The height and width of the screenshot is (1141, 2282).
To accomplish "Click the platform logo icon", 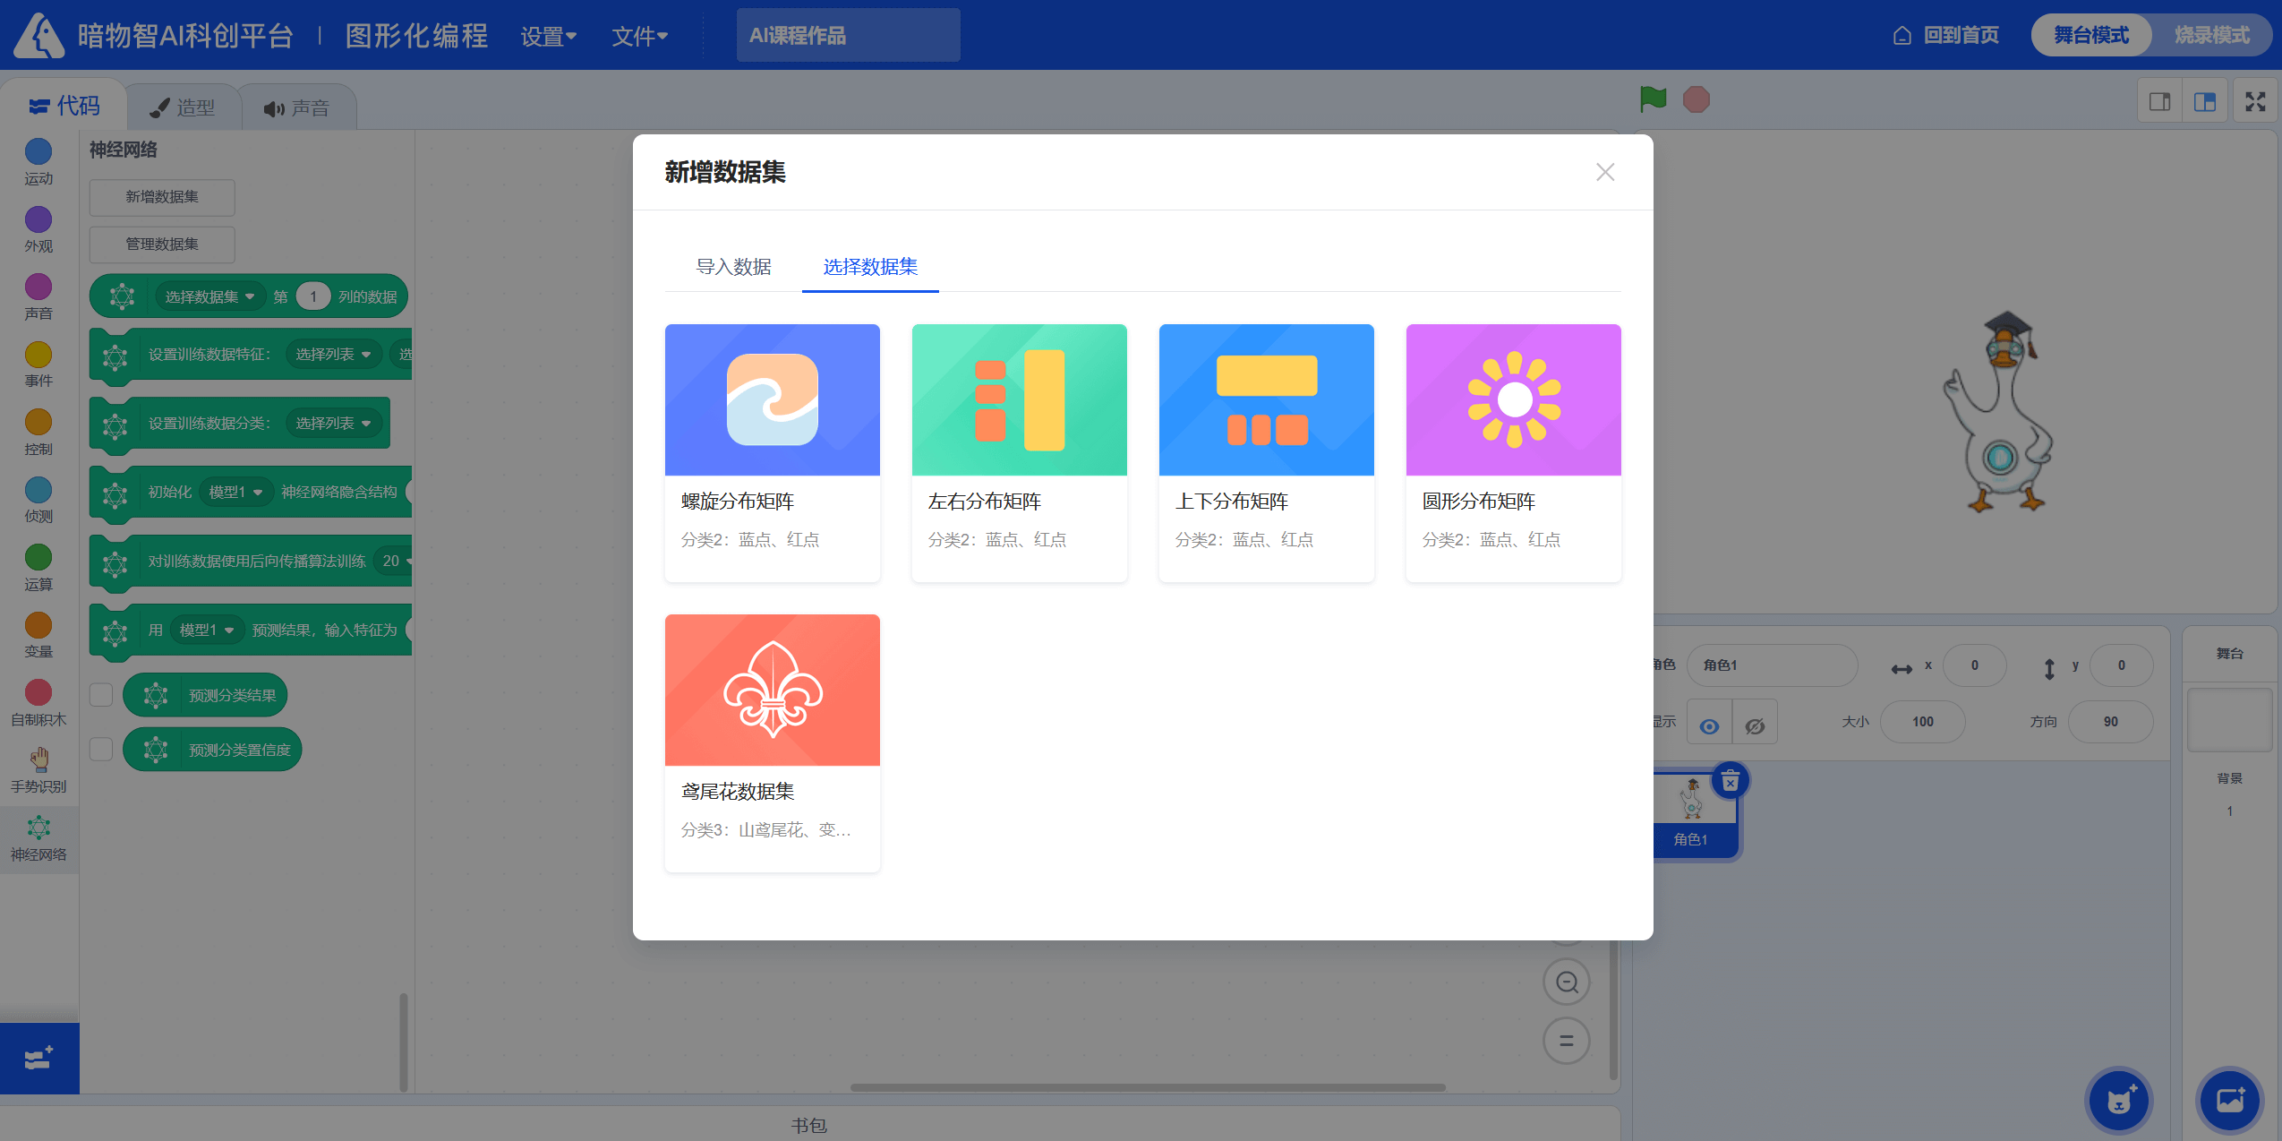I will tap(39, 35).
